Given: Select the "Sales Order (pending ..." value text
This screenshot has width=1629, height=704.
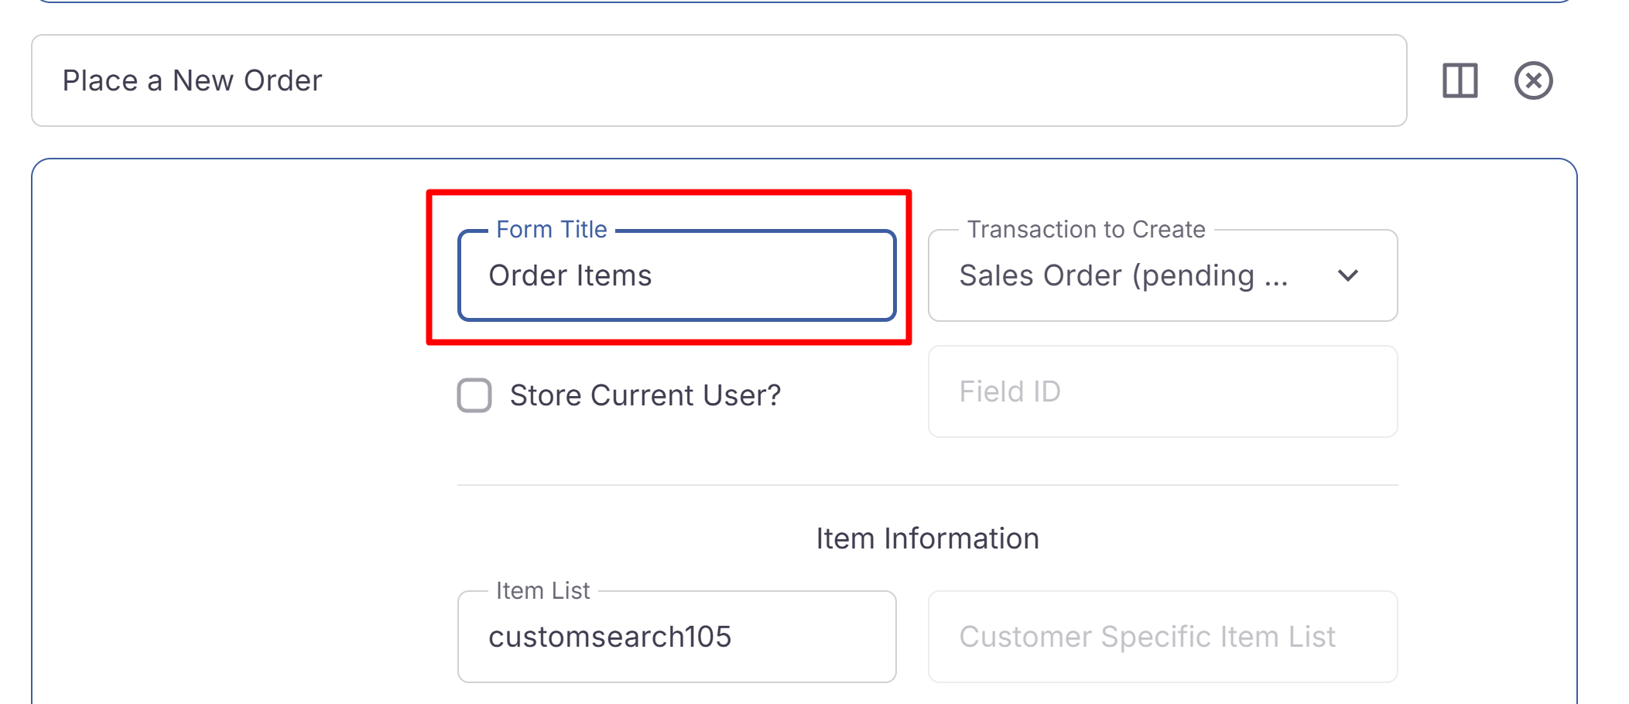Looking at the screenshot, I should point(1123,275).
